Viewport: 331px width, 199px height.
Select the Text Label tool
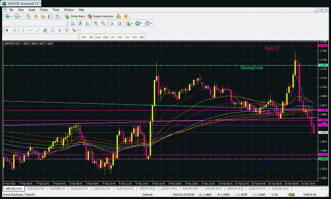tap(67, 30)
